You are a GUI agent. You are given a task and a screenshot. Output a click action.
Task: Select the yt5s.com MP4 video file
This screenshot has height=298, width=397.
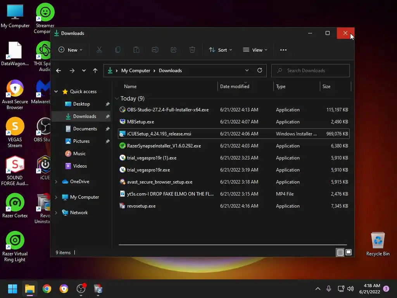coord(234,194)
